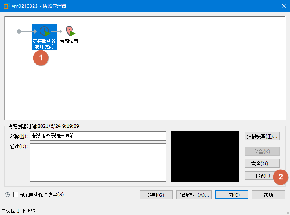Select the 当前位置 marker icon
Screen dimensions: 290x215
tap(70, 31)
